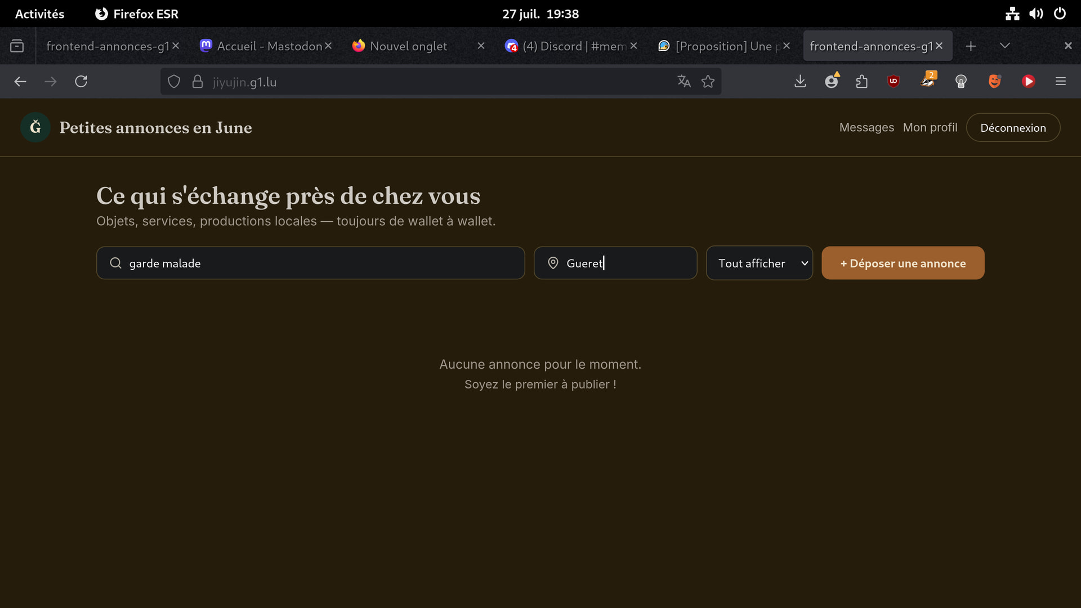
Task: Open the Mon profil link
Action: click(x=930, y=128)
